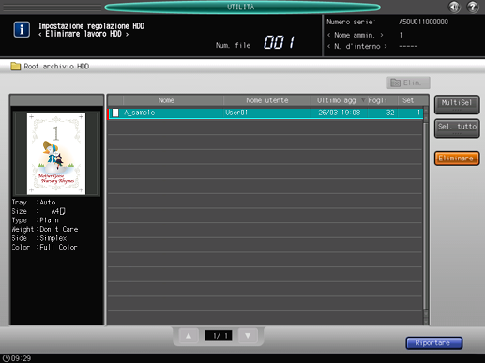Viewport: 485px width, 363px height.
Task: Click the Simplex side property
Action: pos(53,238)
